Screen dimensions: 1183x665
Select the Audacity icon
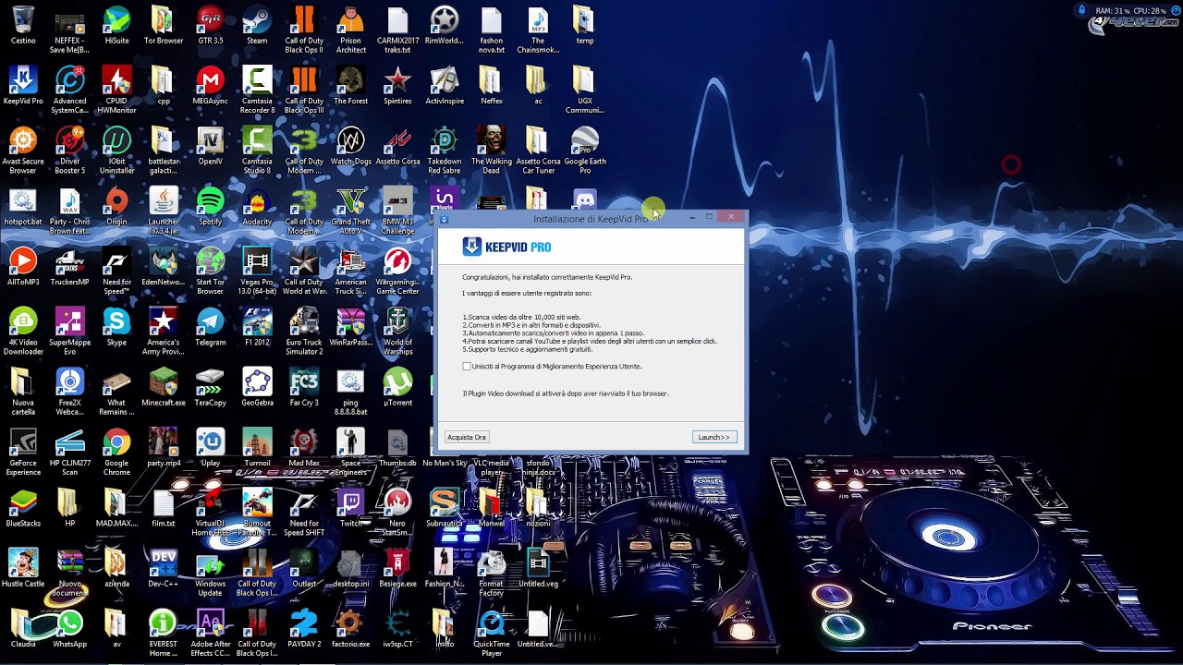[257, 201]
